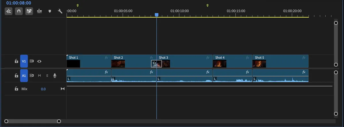Toggle Sync Lock on A1 track
Screen dimensions: 344x127
click(x=32, y=76)
